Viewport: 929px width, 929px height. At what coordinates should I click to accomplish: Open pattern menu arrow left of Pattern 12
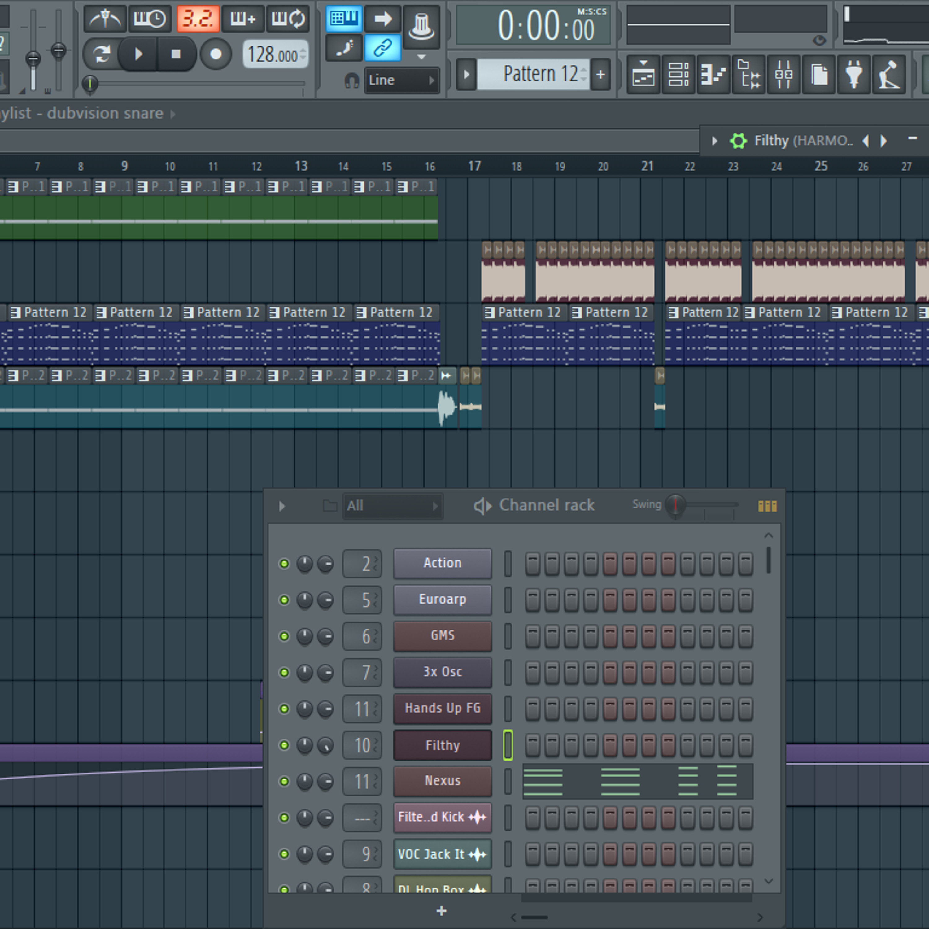[466, 75]
